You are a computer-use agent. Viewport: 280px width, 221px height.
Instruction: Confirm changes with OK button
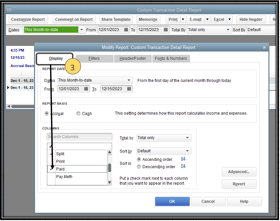172,202
